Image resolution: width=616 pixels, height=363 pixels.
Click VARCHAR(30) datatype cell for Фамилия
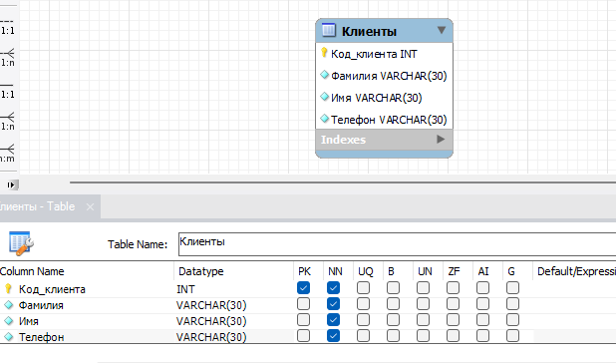coord(233,305)
